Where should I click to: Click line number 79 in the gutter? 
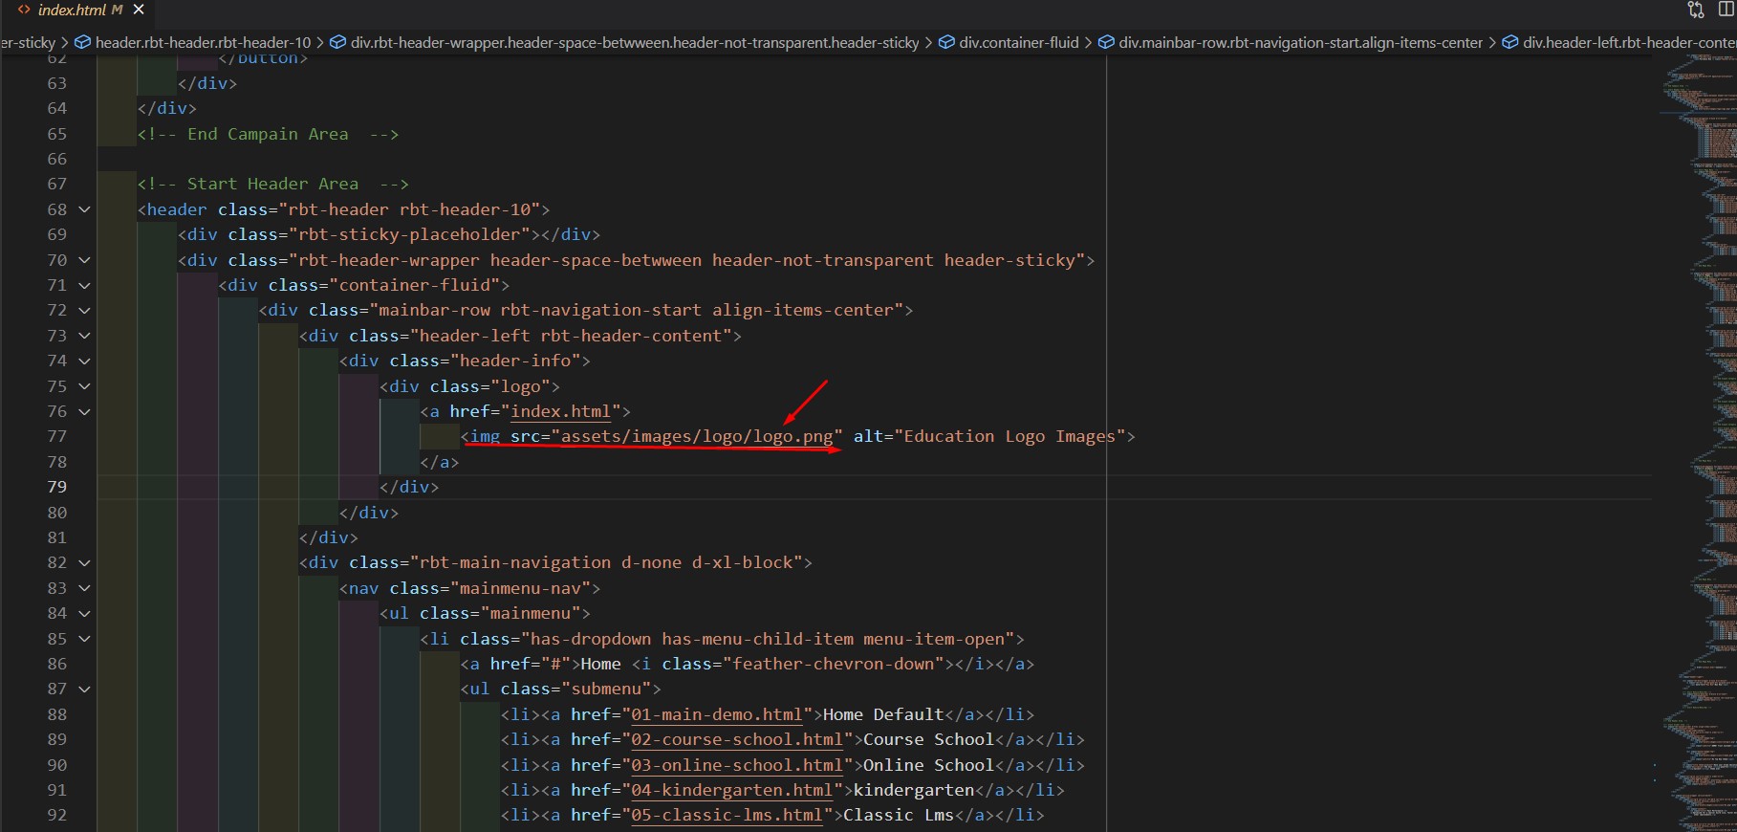pos(57,487)
